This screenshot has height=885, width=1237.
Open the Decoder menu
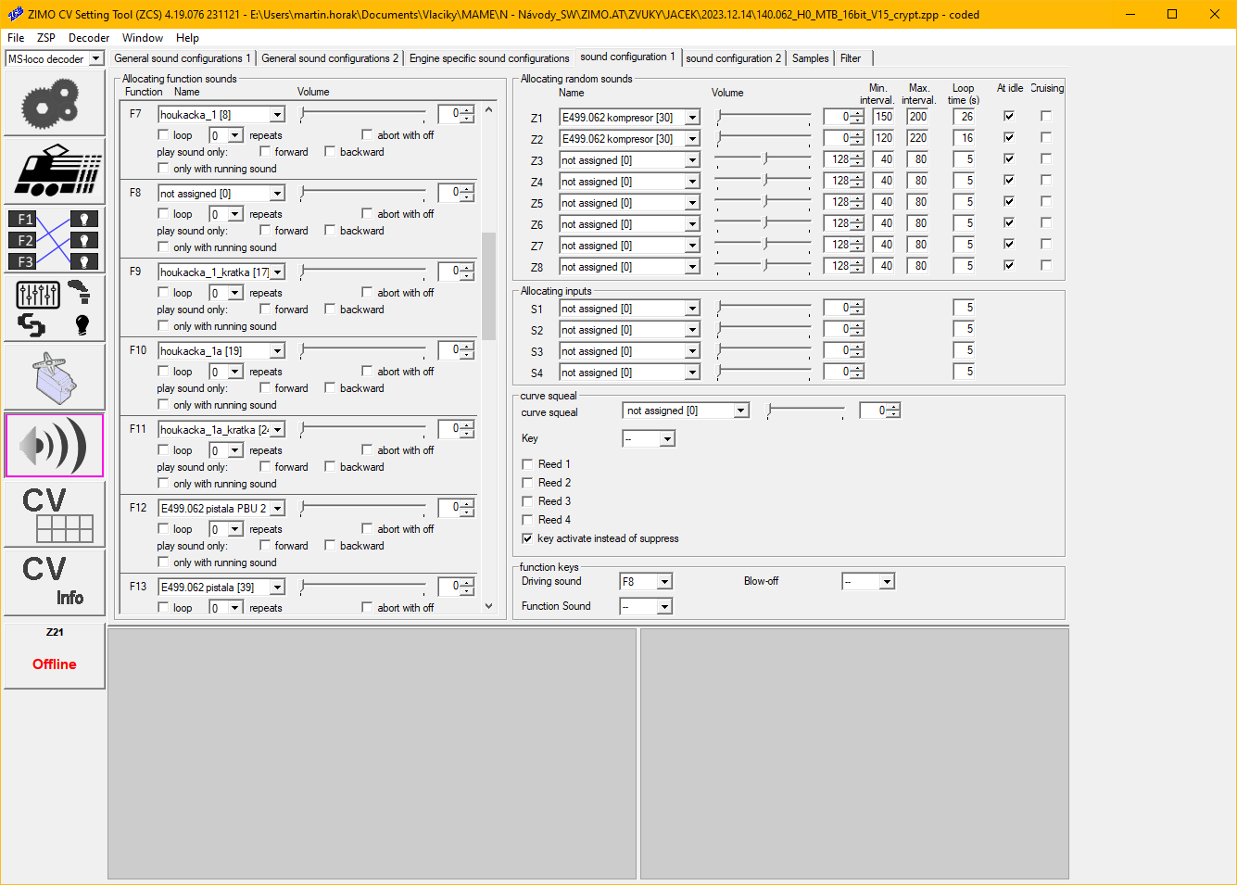tap(89, 38)
